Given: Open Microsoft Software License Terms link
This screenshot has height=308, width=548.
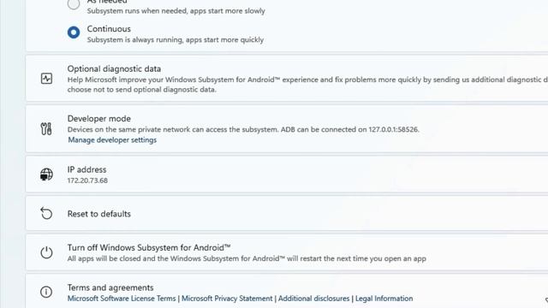Looking at the screenshot, I should (x=122, y=299).
